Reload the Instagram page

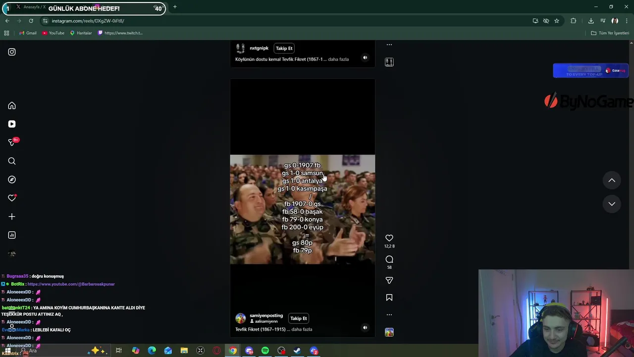tap(31, 21)
